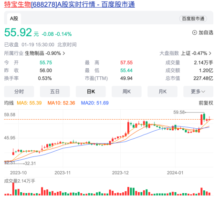Click the change text -0.08 -0.14%

(x=57, y=34)
